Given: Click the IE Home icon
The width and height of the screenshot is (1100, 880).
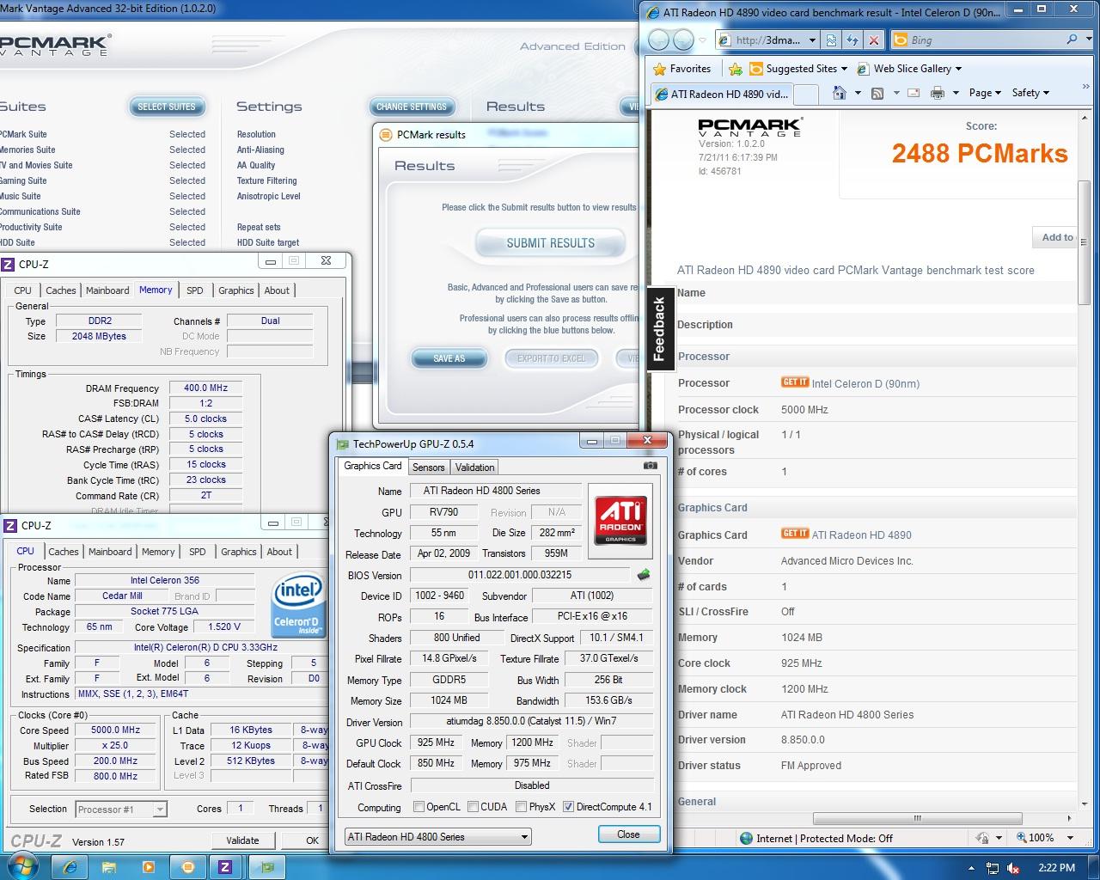Looking at the screenshot, I should point(840,93).
